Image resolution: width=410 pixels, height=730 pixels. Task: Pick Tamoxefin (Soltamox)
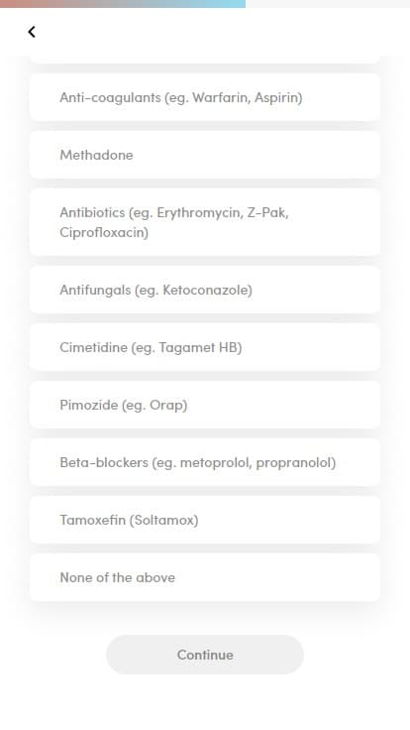point(205,520)
